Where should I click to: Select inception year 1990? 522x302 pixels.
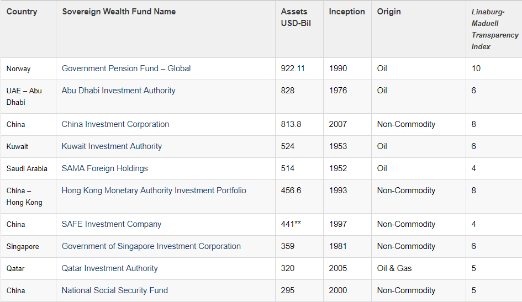click(x=338, y=68)
